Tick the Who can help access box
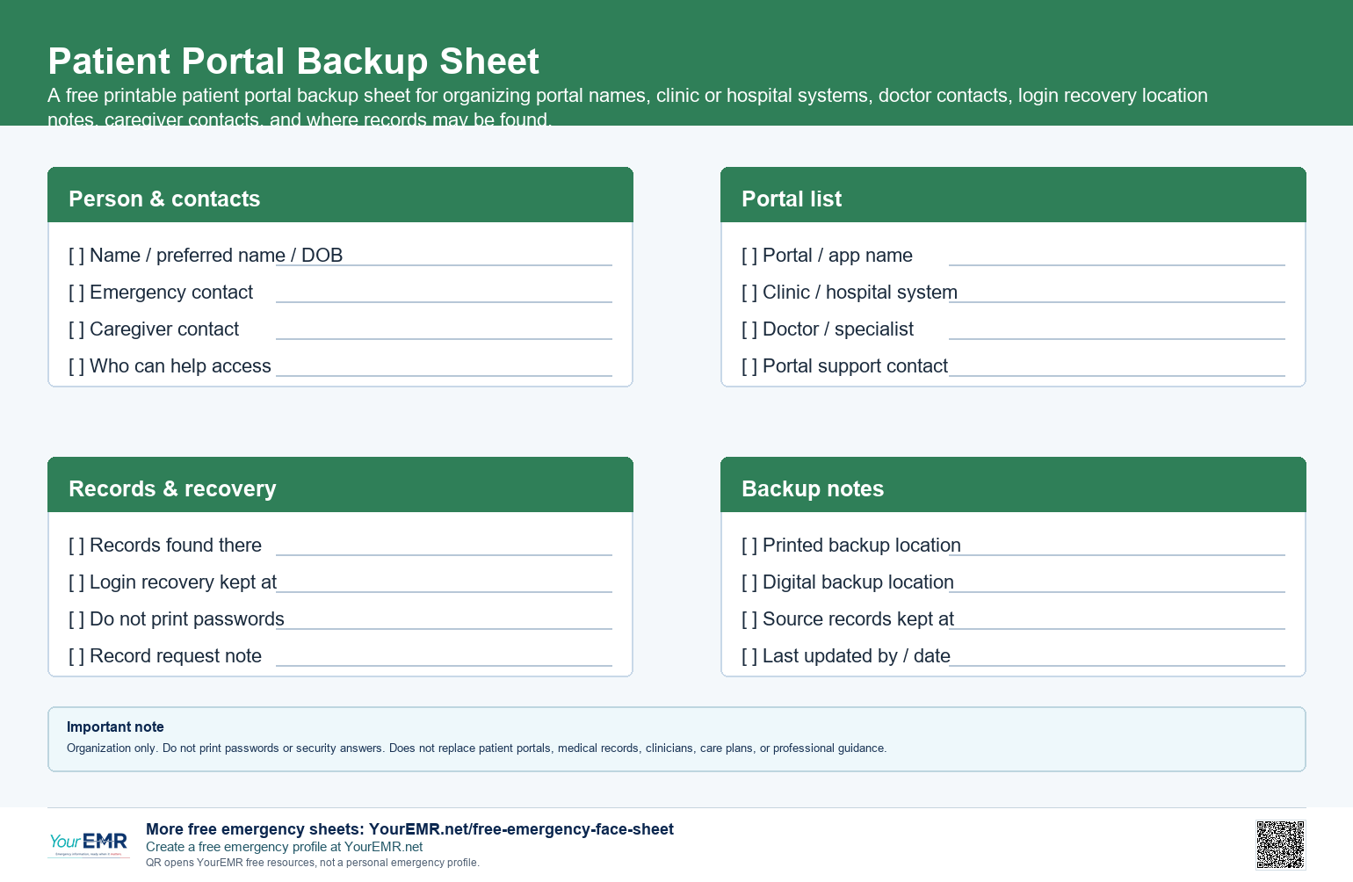This screenshot has height=882, width=1353. (x=76, y=366)
